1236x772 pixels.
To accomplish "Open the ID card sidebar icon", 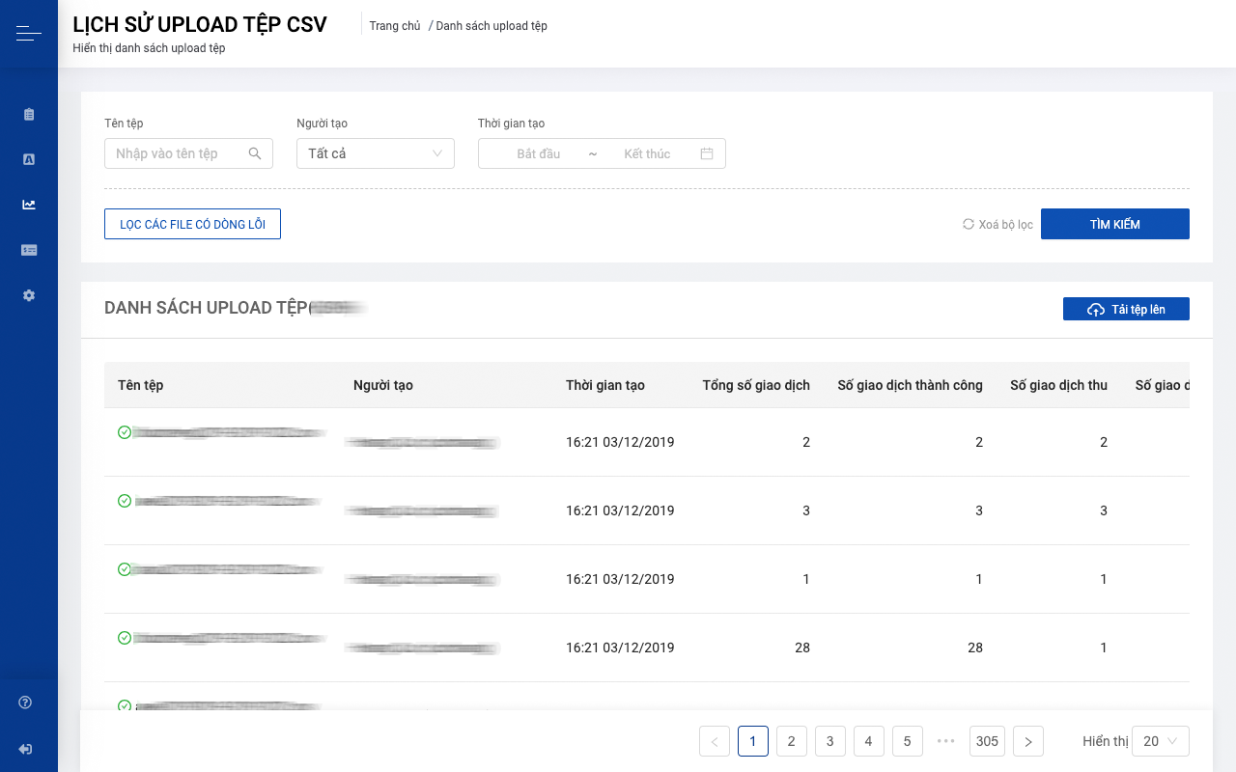I will point(29,250).
